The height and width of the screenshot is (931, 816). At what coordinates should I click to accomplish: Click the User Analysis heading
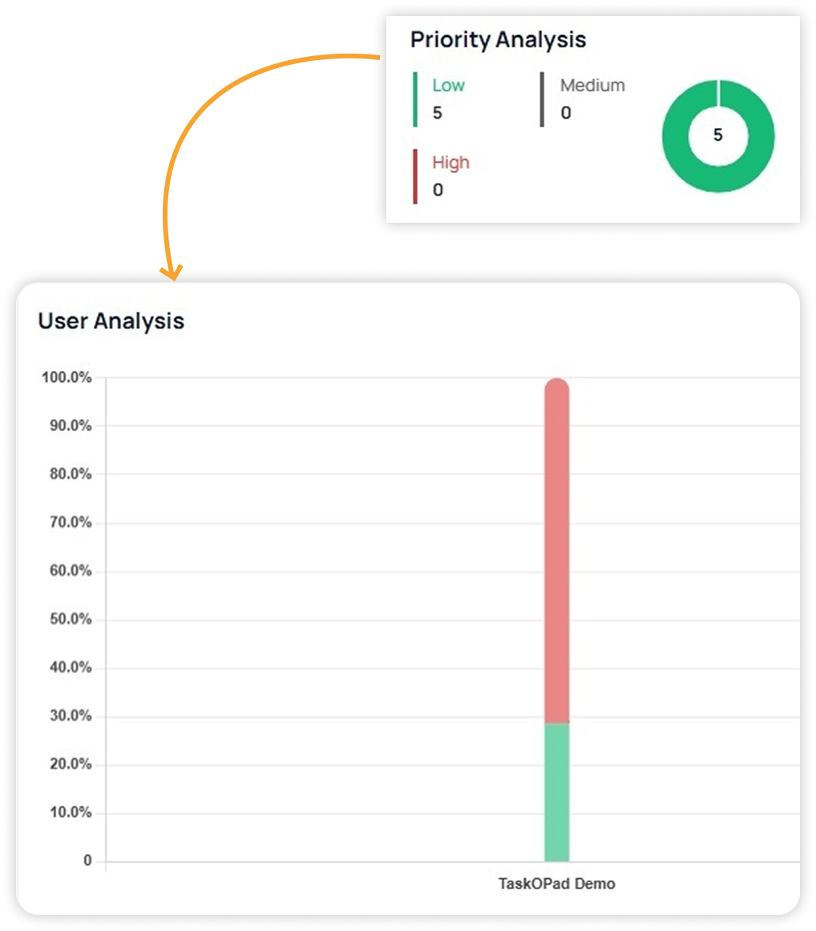(x=111, y=321)
